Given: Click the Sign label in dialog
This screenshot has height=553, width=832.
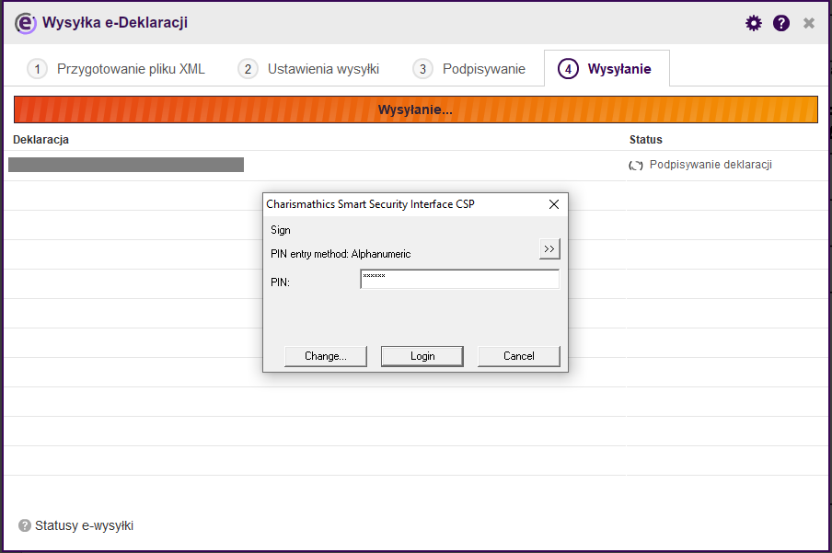Looking at the screenshot, I should pos(281,230).
